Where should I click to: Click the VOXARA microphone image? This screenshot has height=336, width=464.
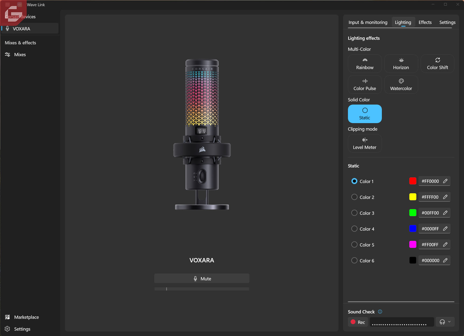pos(202,134)
